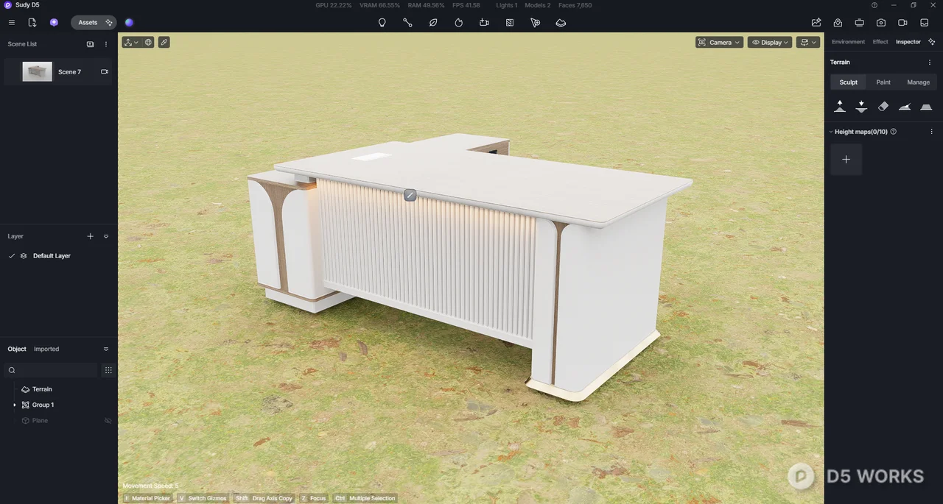Viewport: 943px width, 504px height.
Task: Toggle the eyedropper material picker button
Action: point(164,42)
